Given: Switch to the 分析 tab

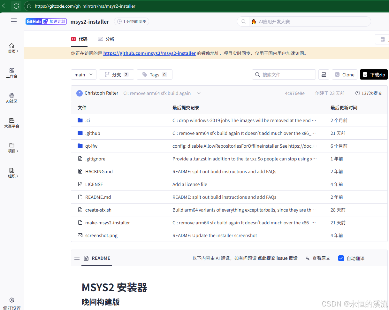Looking at the screenshot, I should 106,39.
